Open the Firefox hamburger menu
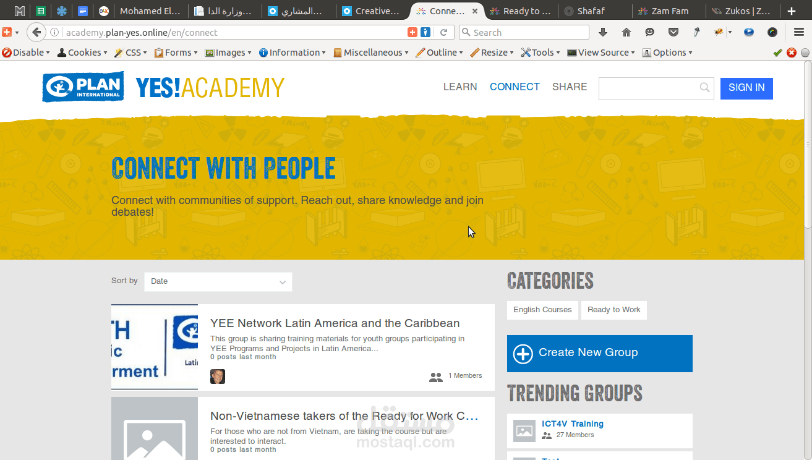Screen dimensions: 812x460 pos(798,32)
